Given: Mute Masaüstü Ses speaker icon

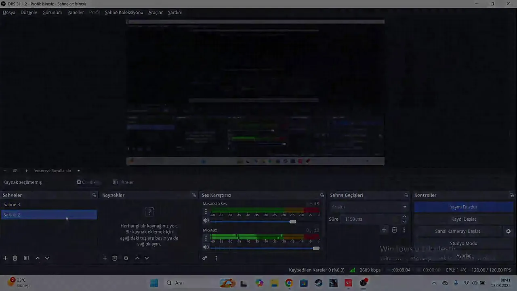Looking at the screenshot, I should pos(206,221).
